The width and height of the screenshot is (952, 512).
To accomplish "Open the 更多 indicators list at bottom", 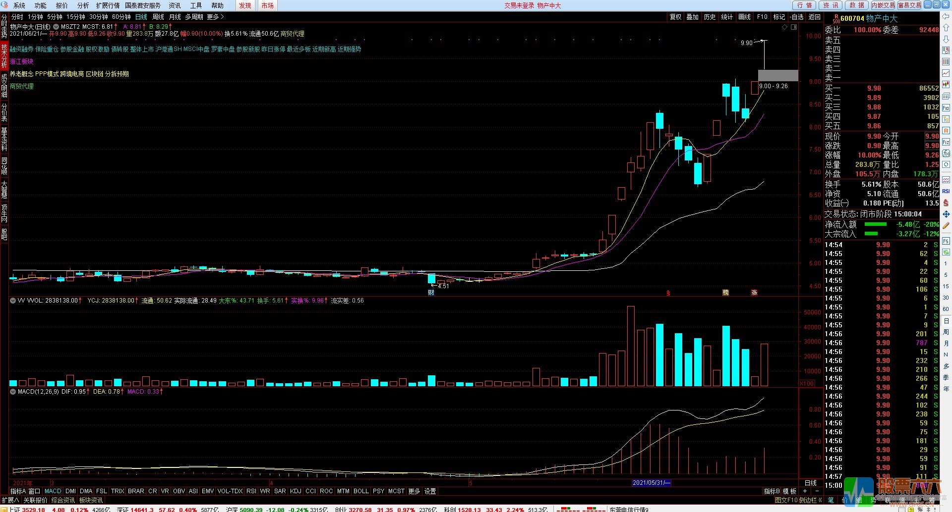I will (414, 491).
